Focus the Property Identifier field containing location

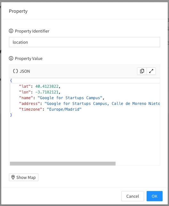(x=84, y=42)
